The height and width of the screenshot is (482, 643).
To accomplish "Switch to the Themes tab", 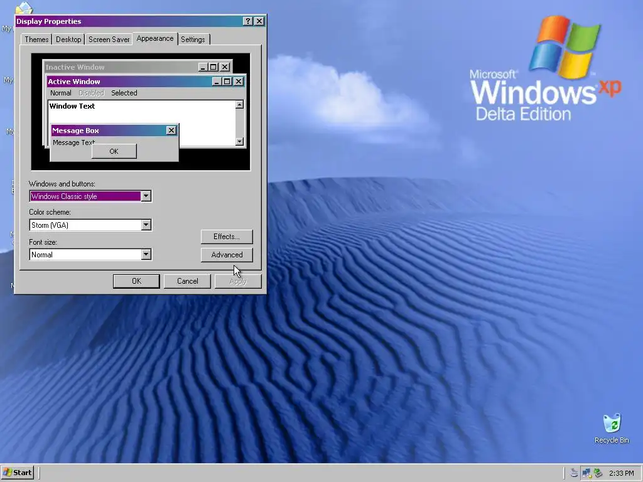I will coord(36,40).
